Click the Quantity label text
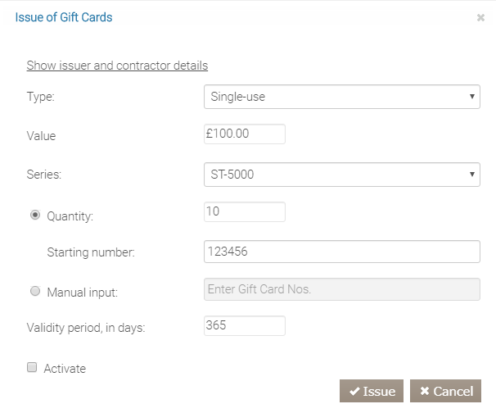This screenshot has width=496, height=413. point(70,216)
